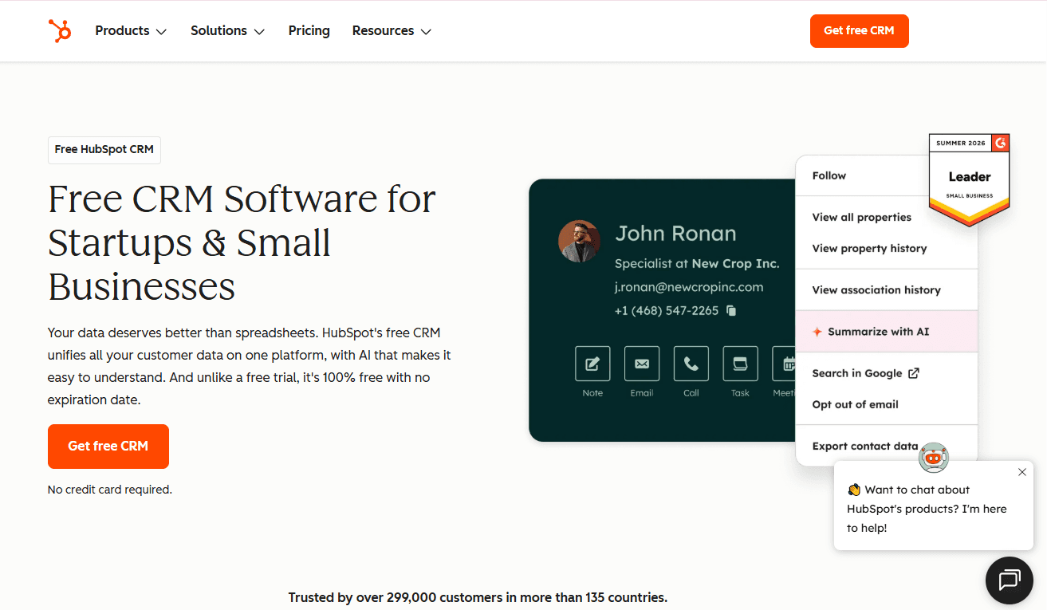1047x610 pixels.
Task: Click the G2 Leader Small Business badge
Action: pos(970,179)
